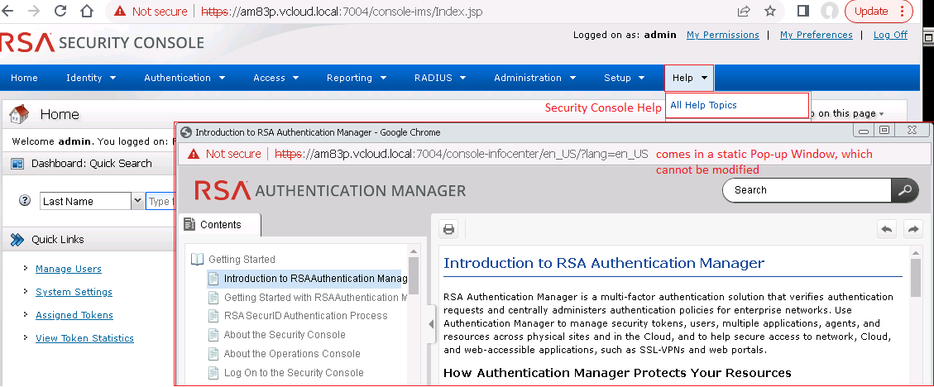Open the Authentication menu

(x=184, y=78)
